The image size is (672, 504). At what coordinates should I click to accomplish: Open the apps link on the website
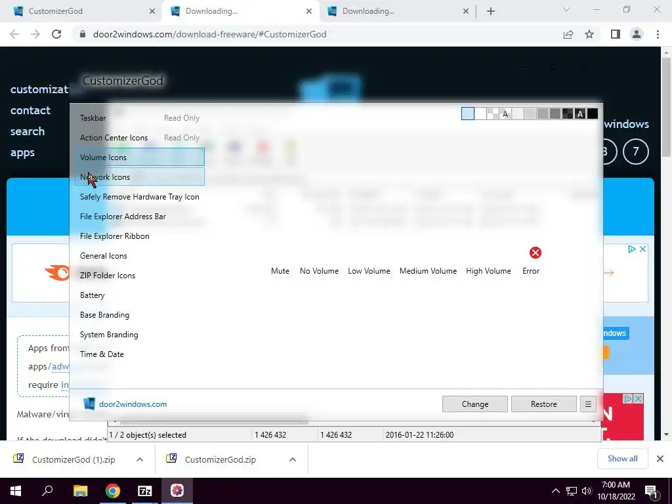(x=22, y=152)
